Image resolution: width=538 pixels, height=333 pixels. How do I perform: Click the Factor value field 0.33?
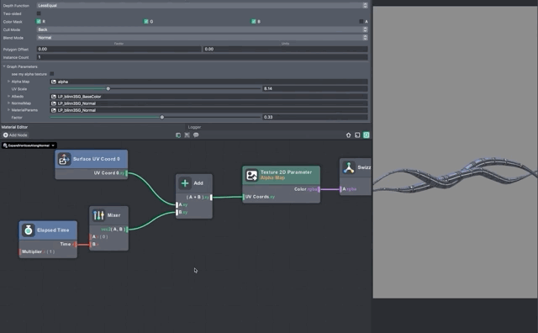point(315,117)
